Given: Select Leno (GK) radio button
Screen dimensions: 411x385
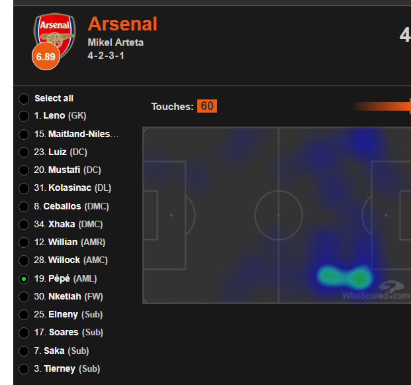Looking at the screenshot, I should tap(24, 117).
